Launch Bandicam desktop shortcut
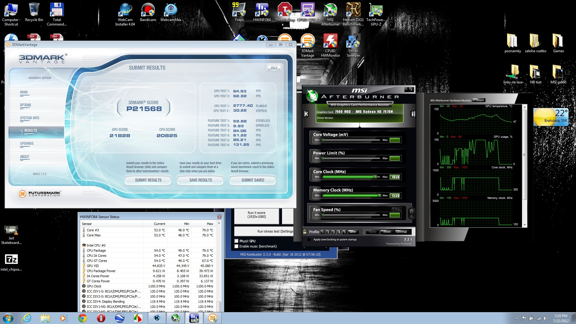The width and height of the screenshot is (576, 324). (148, 12)
